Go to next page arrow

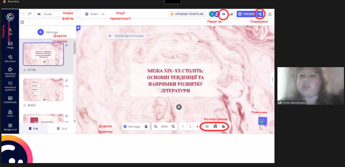click(x=198, y=126)
